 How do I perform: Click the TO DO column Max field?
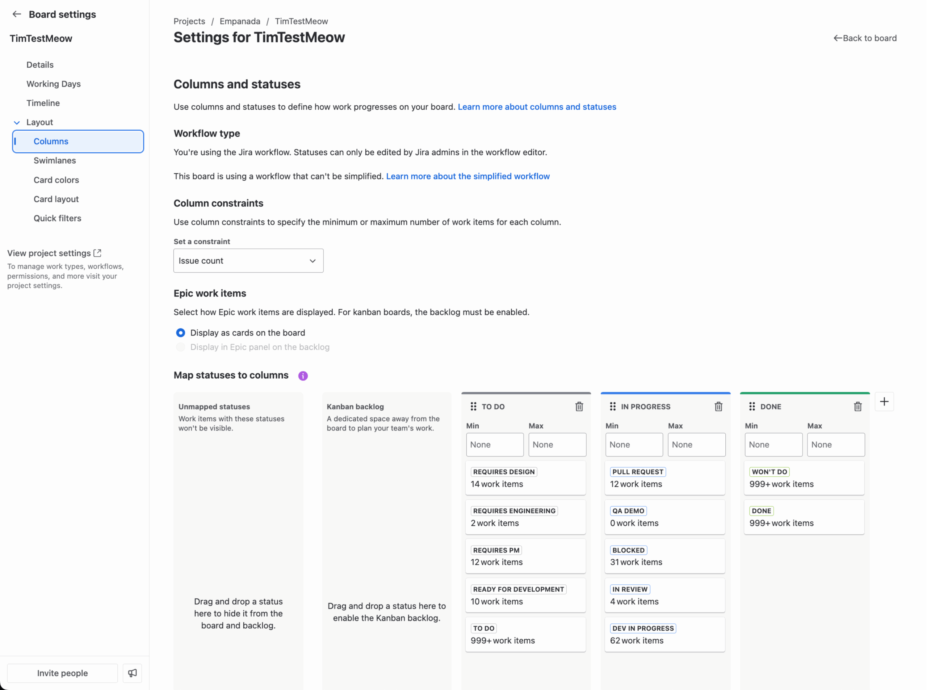click(x=557, y=445)
